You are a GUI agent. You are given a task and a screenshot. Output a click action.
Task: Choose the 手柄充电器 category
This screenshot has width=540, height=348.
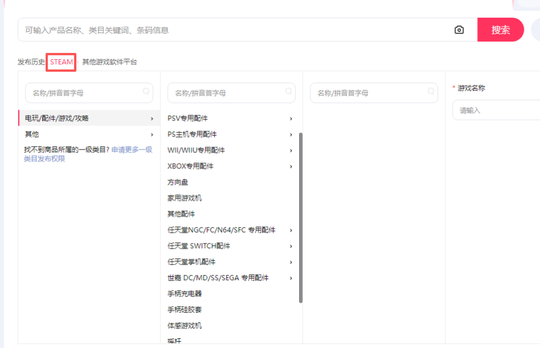click(x=184, y=294)
